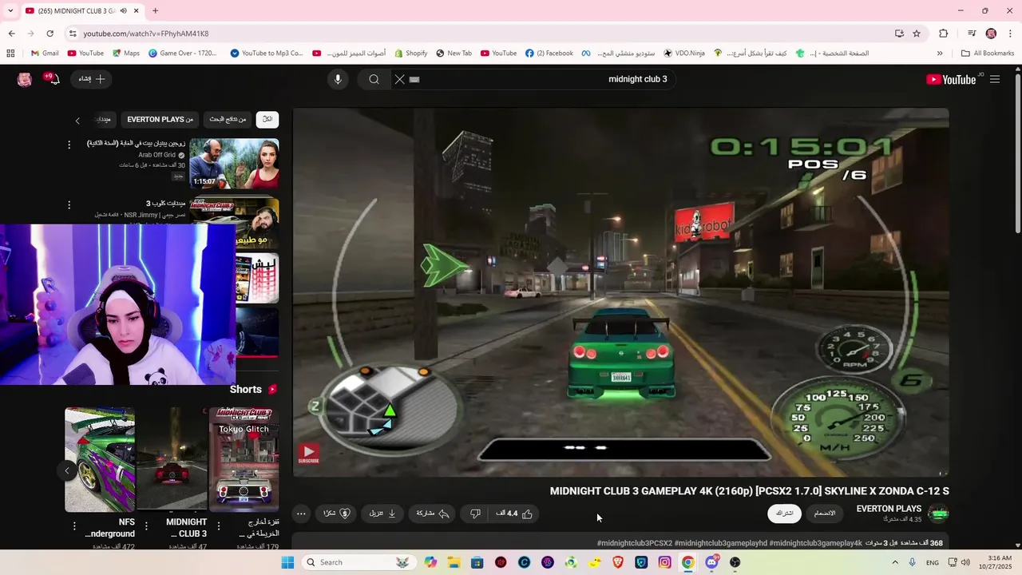The height and width of the screenshot is (575, 1022).
Task: Reload the page
Action: coord(50,34)
